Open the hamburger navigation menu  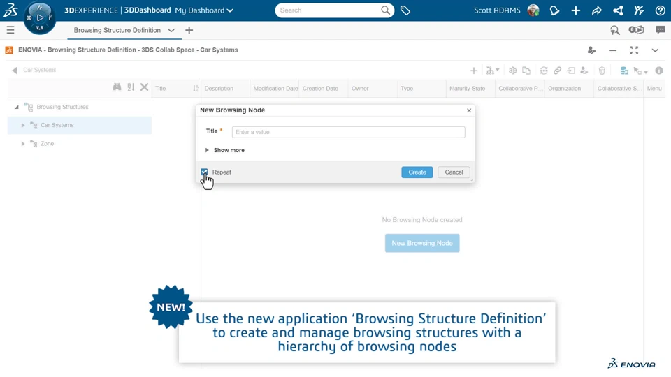[x=10, y=30]
